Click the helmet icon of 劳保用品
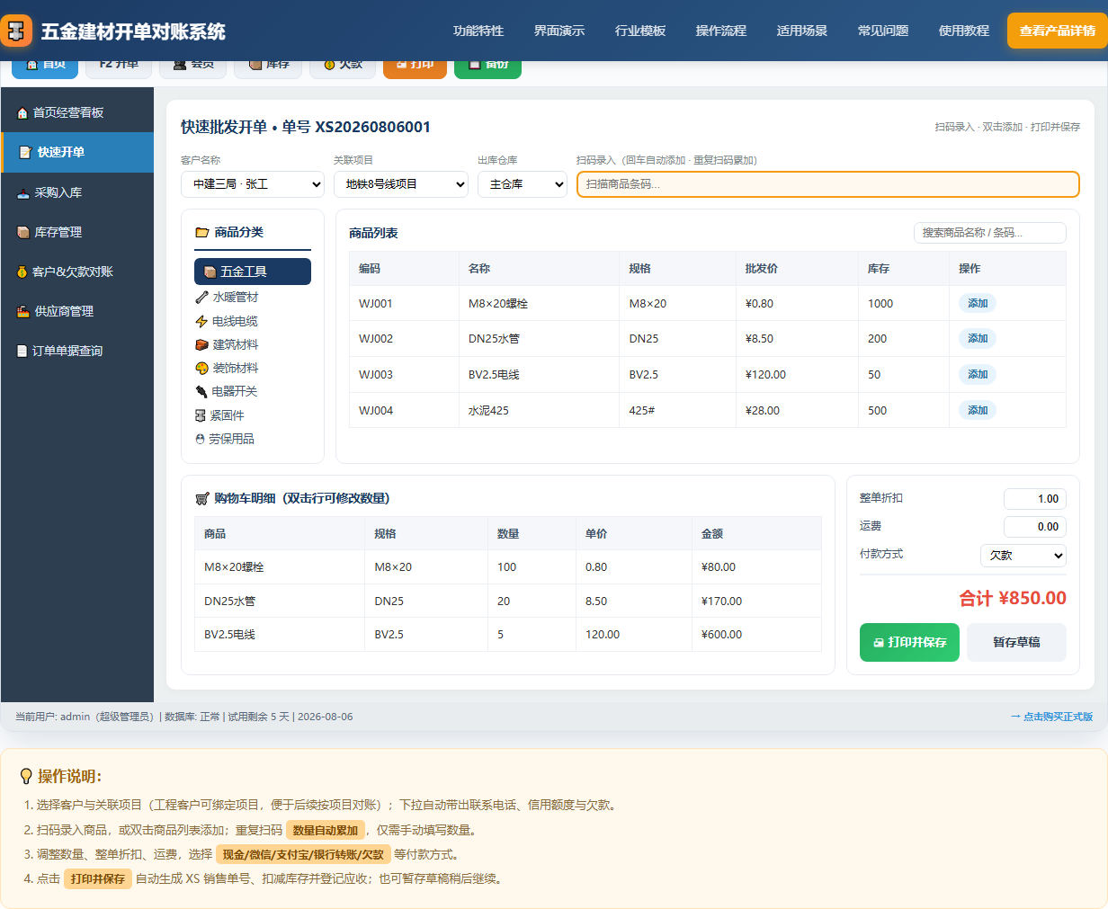 pyautogui.click(x=201, y=440)
